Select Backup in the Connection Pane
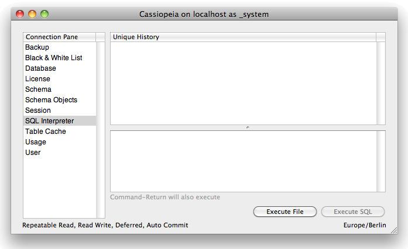The image size is (408, 249). [60, 47]
